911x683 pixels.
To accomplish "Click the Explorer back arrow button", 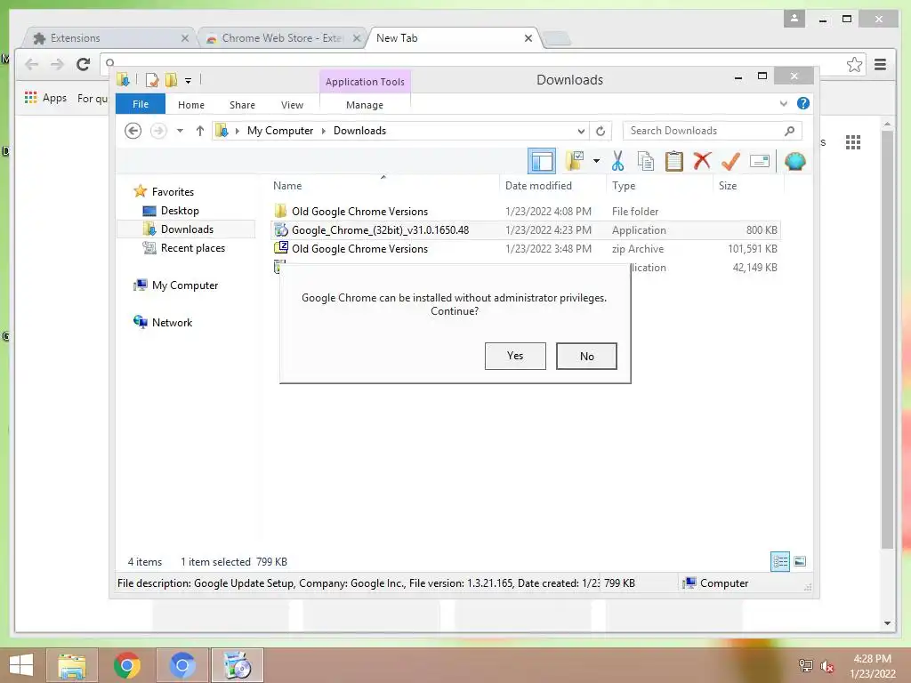I will point(133,131).
